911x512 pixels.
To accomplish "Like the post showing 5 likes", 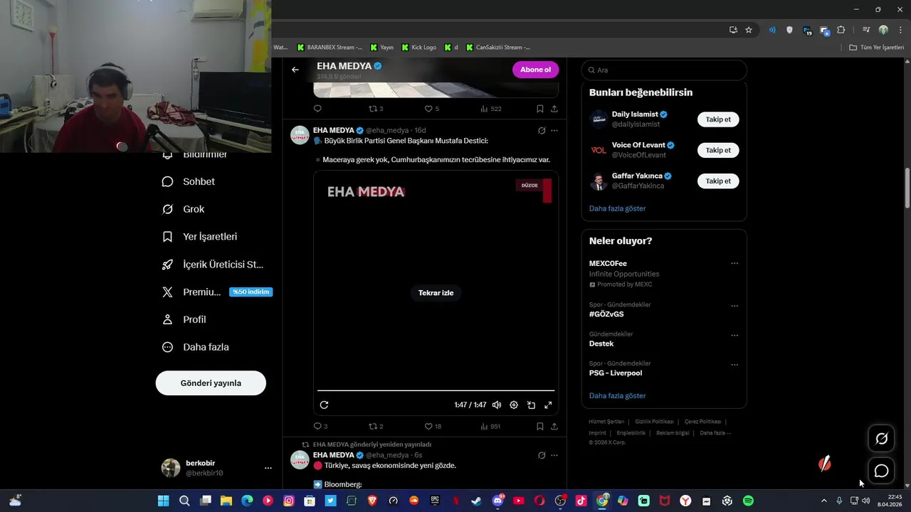I will click(x=431, y=109).
